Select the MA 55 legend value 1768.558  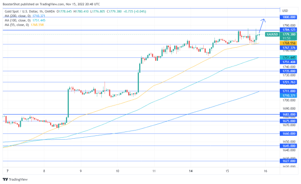click(37, 25)
